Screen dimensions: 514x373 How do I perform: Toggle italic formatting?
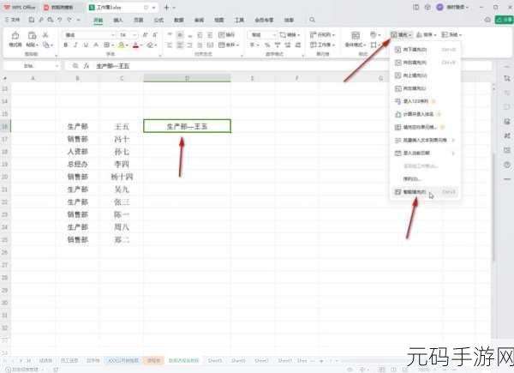point(75,45)
